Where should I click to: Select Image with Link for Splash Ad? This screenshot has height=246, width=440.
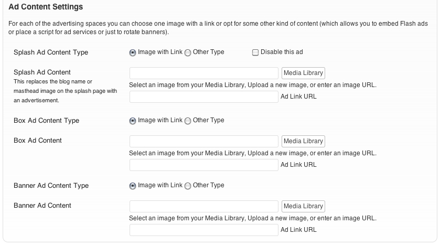(133, 52)
